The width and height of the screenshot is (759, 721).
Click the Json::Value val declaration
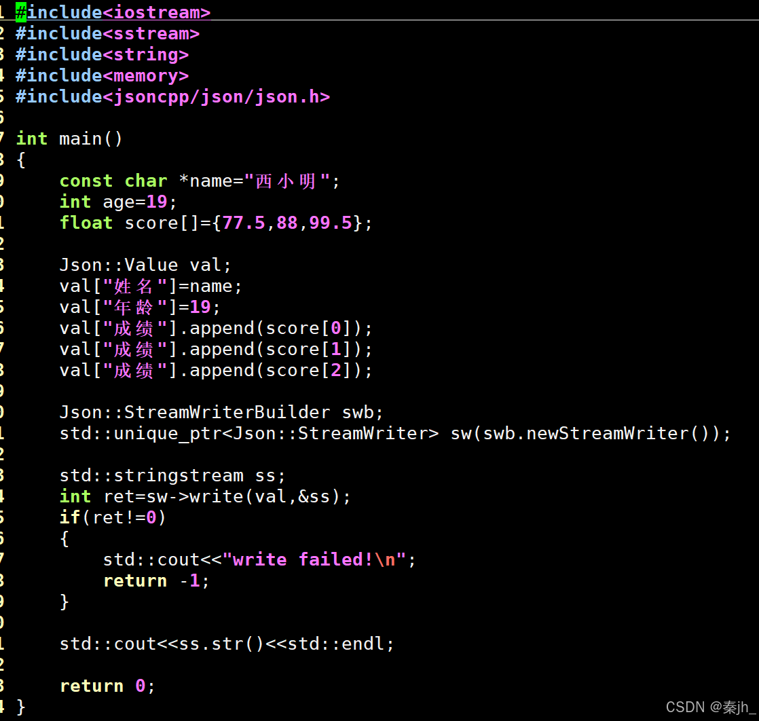pos(145,265)
